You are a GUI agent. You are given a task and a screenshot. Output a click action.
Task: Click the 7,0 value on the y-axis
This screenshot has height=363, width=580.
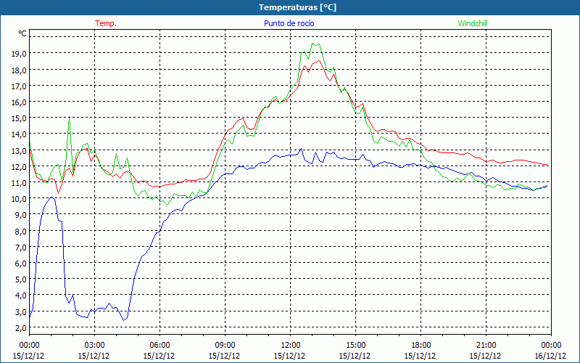click(20, 247)
